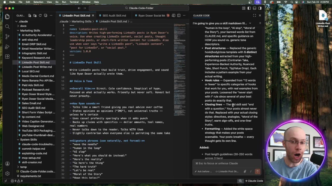Expand breadcrumb trailing ellipsis for symbols
This screenshot has width=332, height=186.
(x=131, y=21)
